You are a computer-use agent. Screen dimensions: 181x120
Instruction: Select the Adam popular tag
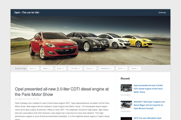click(47, 68)
